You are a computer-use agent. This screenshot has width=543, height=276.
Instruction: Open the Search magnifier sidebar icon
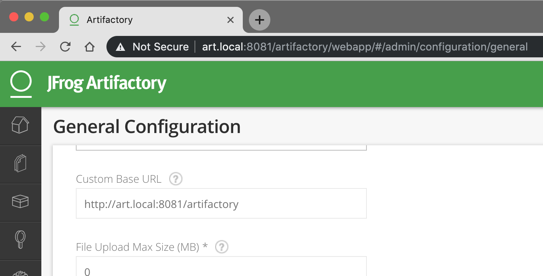tap(20, 240)
